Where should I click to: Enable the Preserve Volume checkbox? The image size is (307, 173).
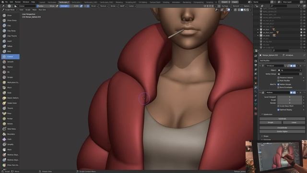278,78
